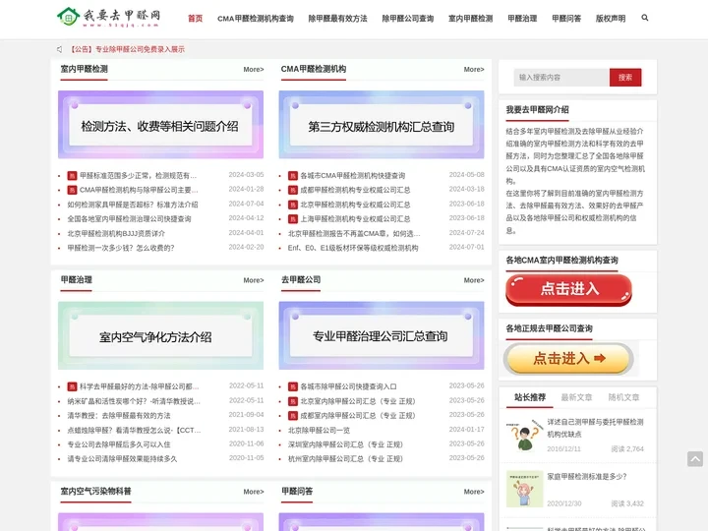Click More> beside 室内空气污染物科普

254,492
